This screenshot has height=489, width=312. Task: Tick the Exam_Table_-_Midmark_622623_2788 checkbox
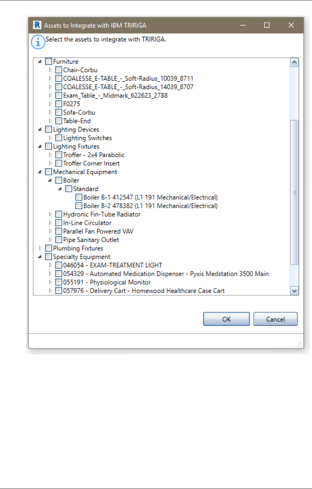point(59,95)
